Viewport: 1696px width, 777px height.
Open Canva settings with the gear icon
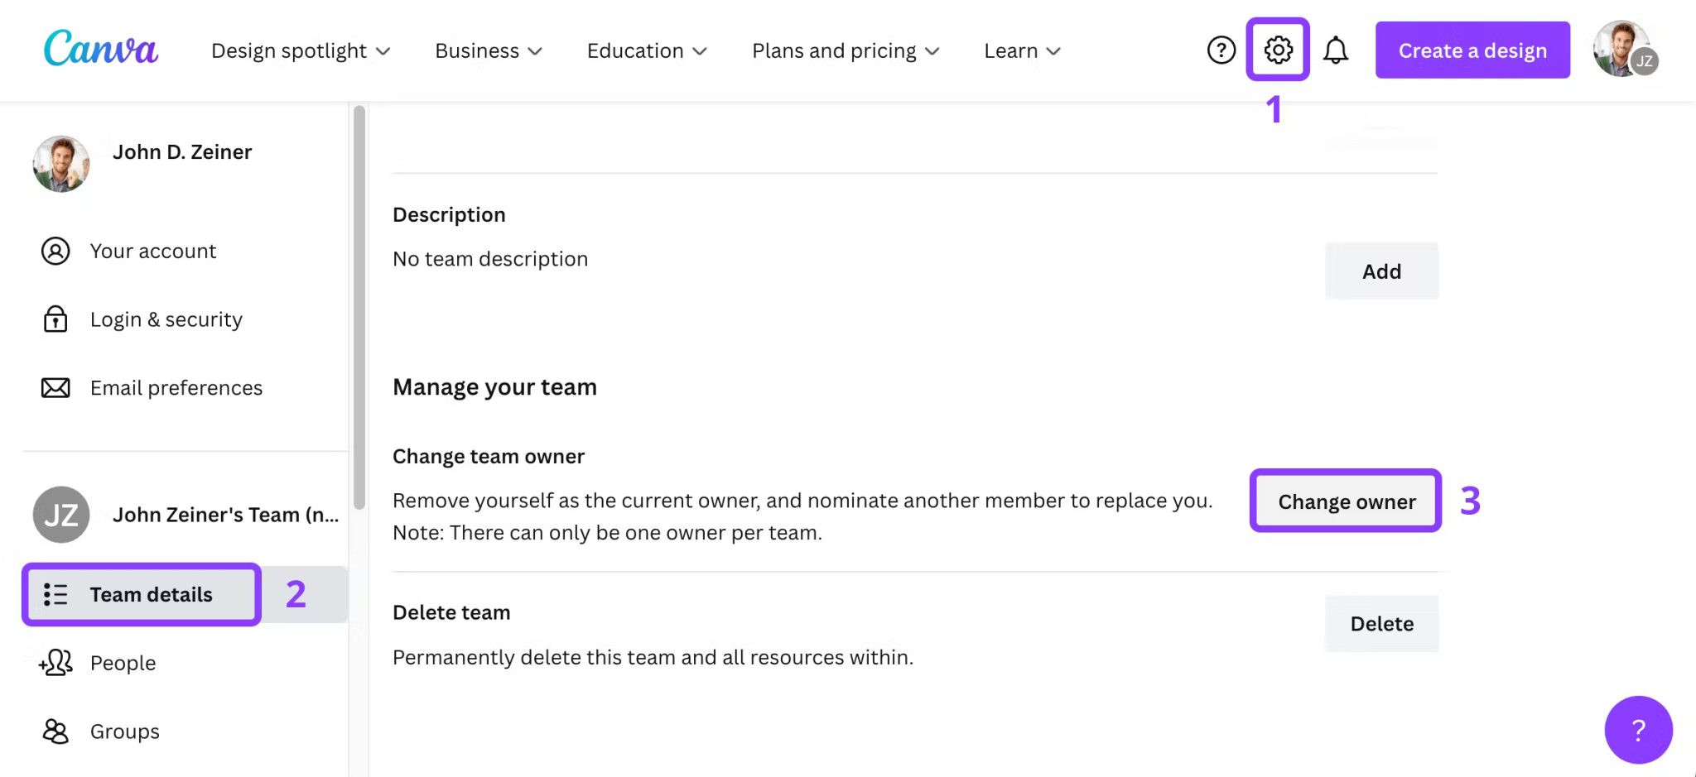coord(1277,50)
